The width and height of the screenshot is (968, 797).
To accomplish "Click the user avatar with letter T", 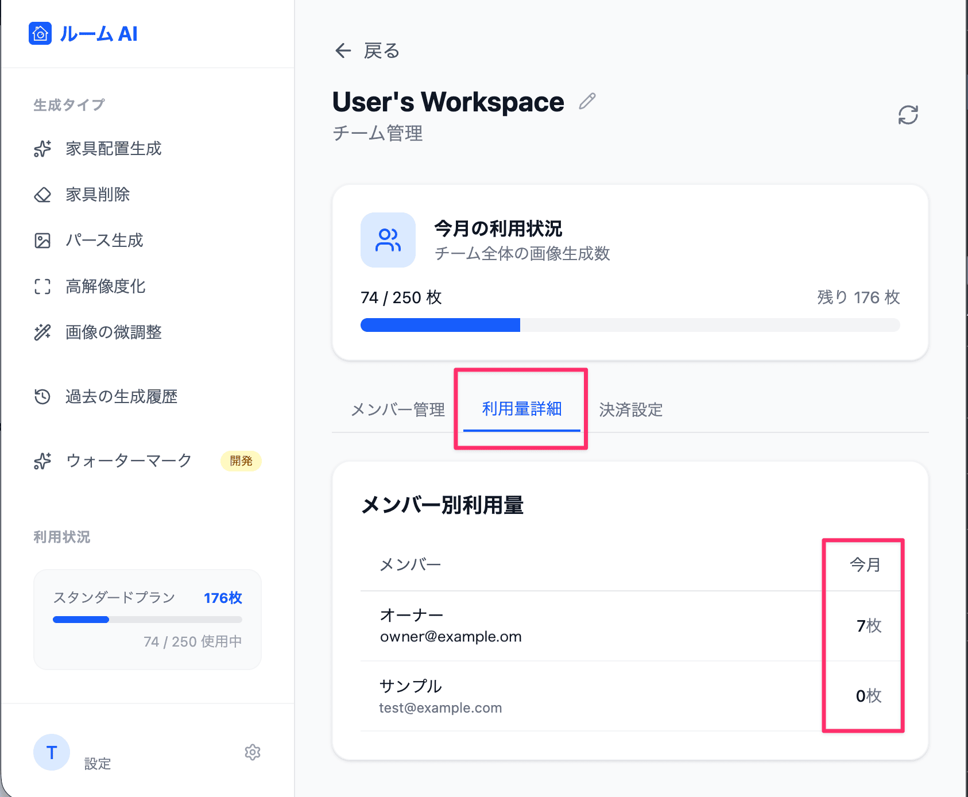I will point(52,752).
